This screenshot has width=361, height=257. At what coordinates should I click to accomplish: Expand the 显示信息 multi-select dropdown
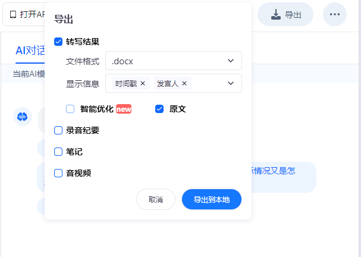point(231,83)
